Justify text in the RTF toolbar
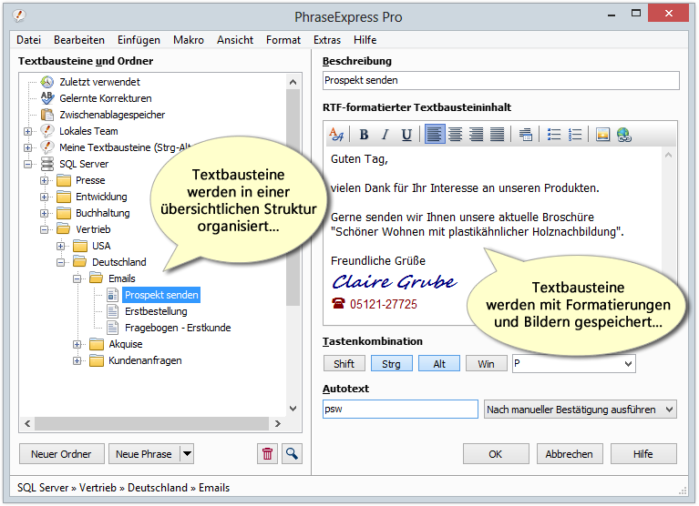The image size is (699, 506). 497,135
